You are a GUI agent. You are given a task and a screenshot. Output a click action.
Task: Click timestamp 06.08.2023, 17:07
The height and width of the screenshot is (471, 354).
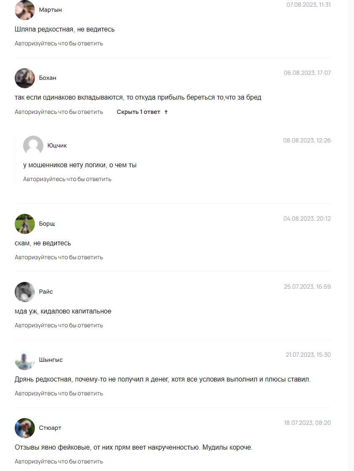tap(307, 73)
